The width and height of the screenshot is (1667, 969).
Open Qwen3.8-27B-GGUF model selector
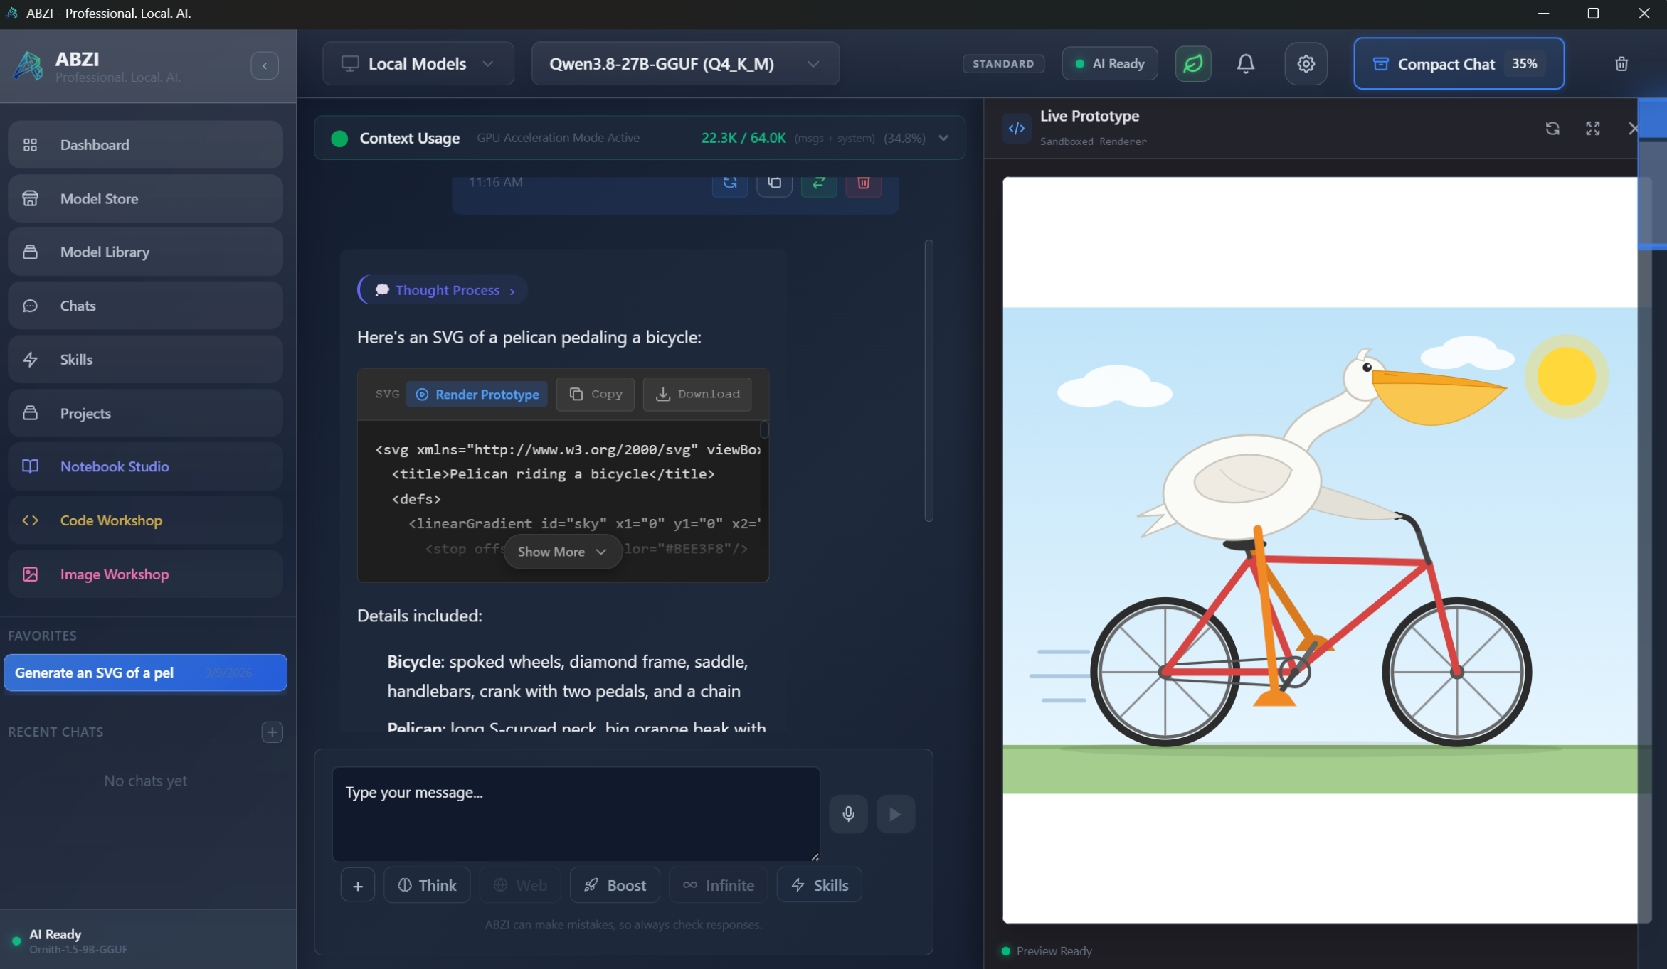click(685, 63)
